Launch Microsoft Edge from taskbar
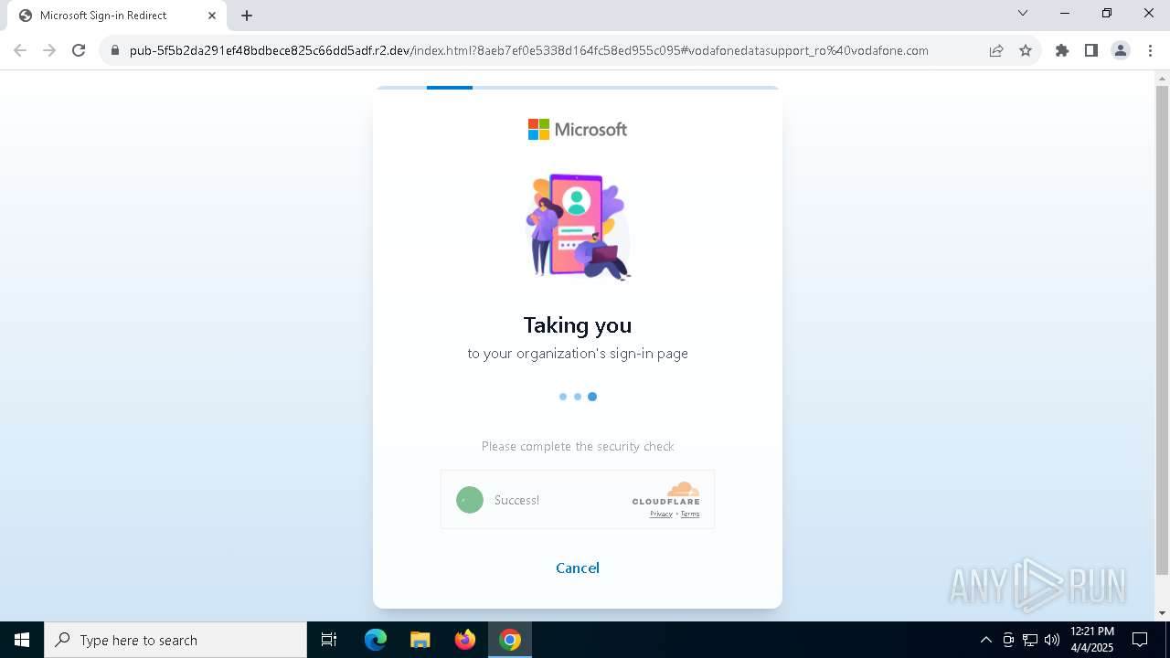This screenshot has width=1170, height=658. pyautogui.click(x=376, y=640)
